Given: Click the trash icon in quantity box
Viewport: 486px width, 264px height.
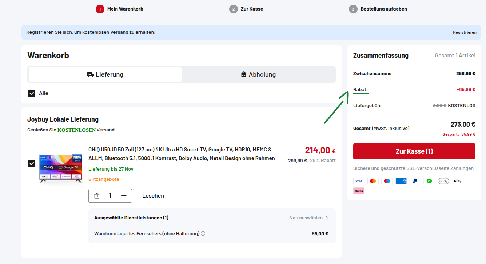Looking at the screenshot, I should (x=97, y=196).
